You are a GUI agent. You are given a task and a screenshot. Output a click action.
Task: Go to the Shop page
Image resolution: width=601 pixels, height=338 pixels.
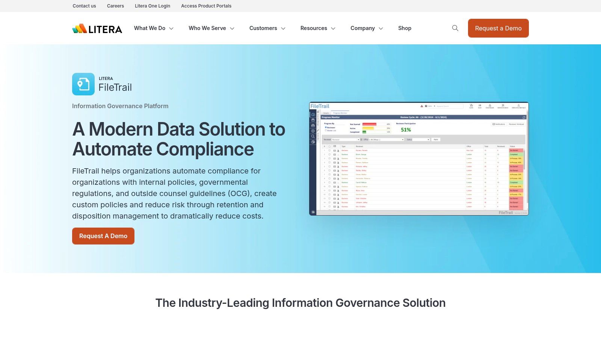[x=405, y=28]
